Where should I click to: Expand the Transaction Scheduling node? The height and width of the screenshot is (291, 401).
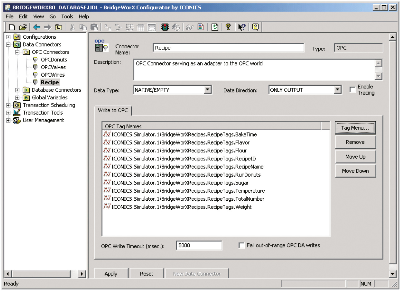click(x=8, y=105)
